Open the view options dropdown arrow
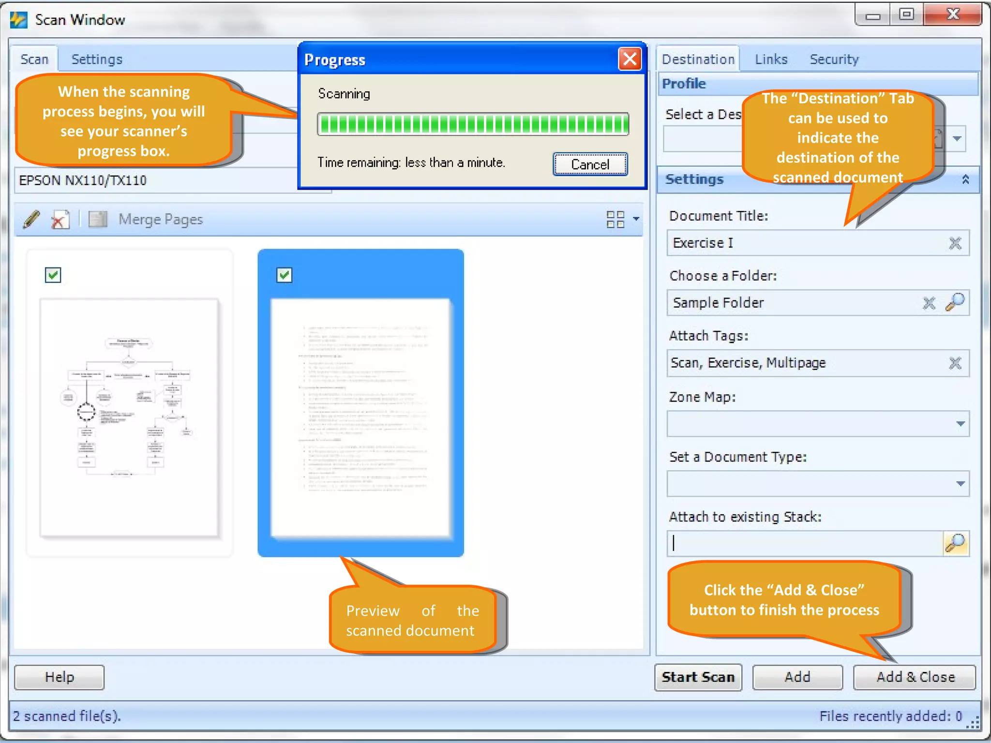991x743 pixels. click(636, 219)
